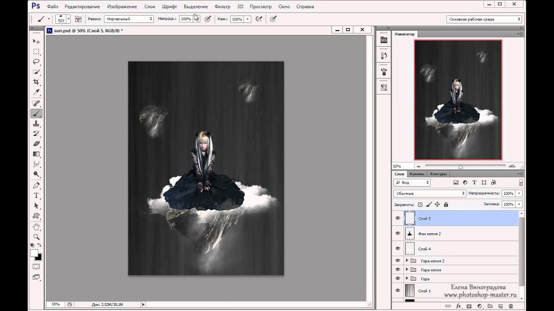Select the Clone Stamp tool
Screen dimensions: 554x311
[36, 124]
